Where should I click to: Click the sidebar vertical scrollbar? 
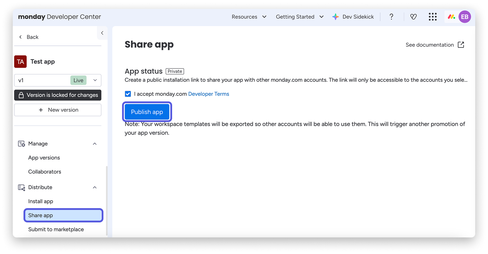pyautogui.click(x=107, y=201)
